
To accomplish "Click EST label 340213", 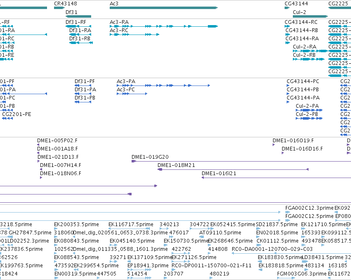I will pos(169,224).
